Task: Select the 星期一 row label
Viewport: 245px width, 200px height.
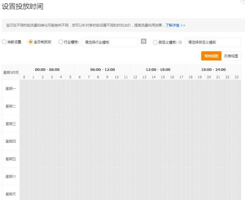Action: [x=10, y=88]
